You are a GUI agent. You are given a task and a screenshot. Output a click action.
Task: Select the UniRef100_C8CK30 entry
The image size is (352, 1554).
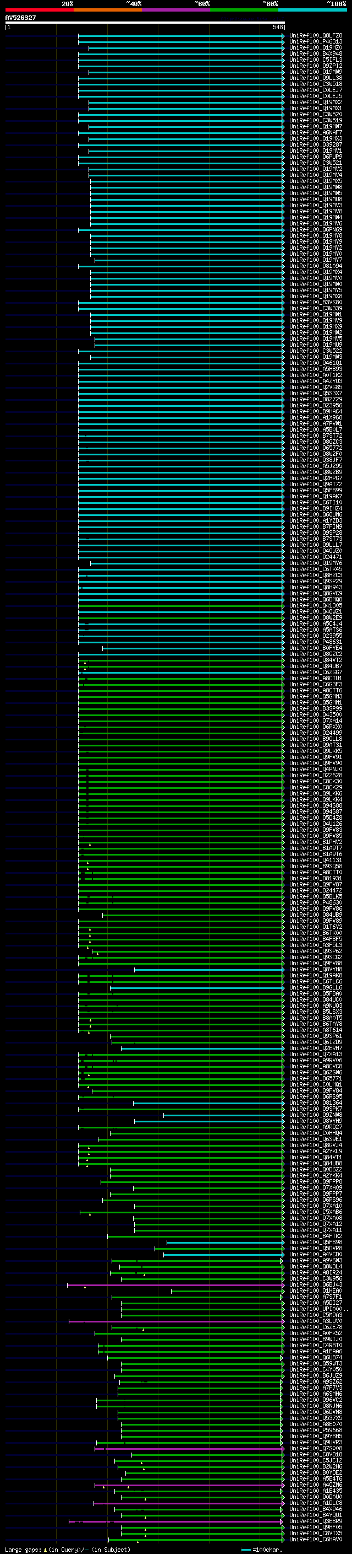[x=316, y=781]
